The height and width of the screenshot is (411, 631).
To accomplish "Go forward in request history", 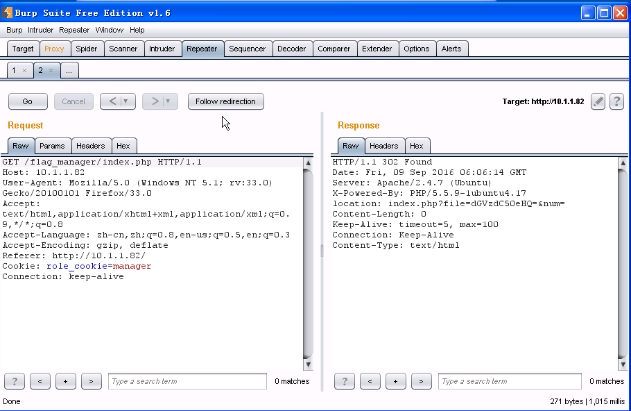I will (x=155, y=101).
